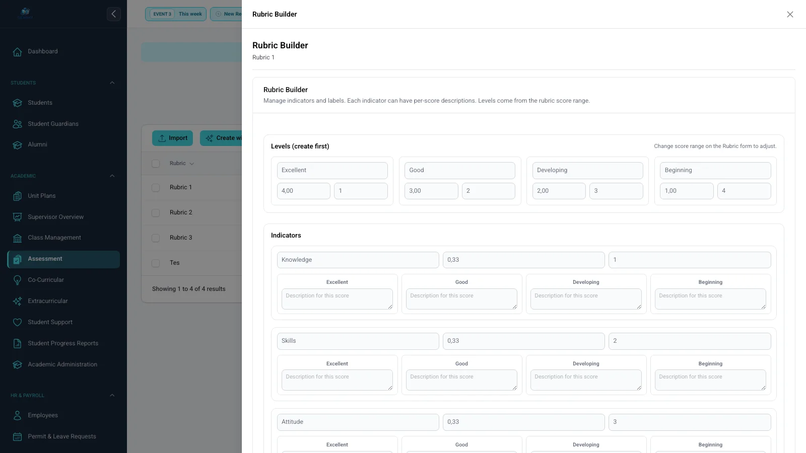806x453 pixels.
Task: Edit the Good level name field
Action: point(460,170)
